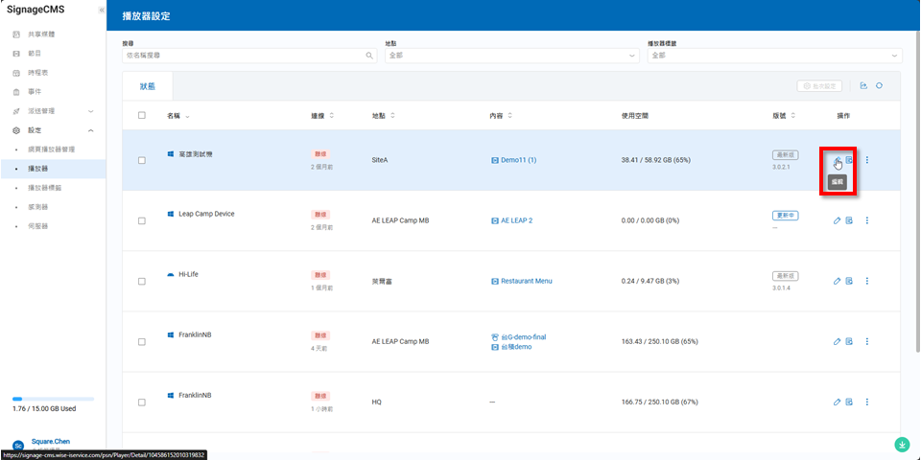Click the export icon beside the refresh icon

tap(863, 86)
